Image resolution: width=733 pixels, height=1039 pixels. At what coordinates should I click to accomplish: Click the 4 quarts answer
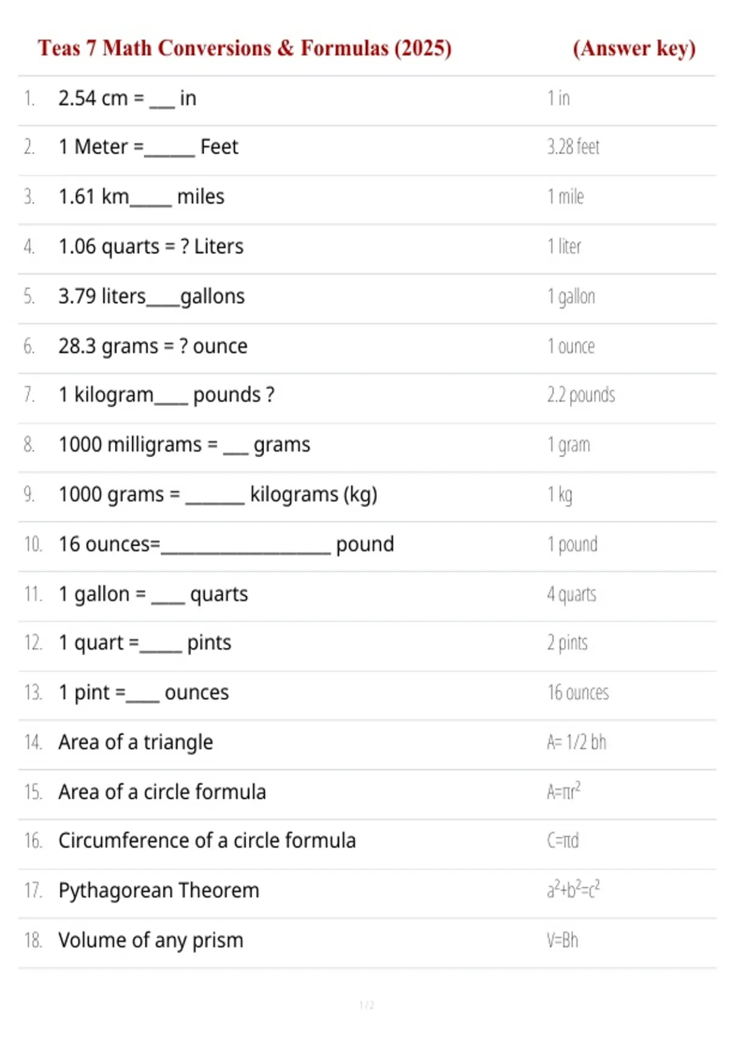tap(571, 594)
